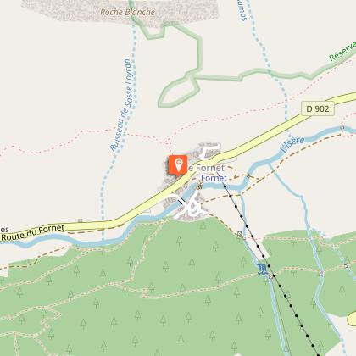This screenshot has height=356, width=356.
Task: Click the small marker on Route du Fornet
Action: [x=81, y=220]
